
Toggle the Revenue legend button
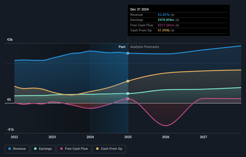pyautogui.click(x=17, y=149)
